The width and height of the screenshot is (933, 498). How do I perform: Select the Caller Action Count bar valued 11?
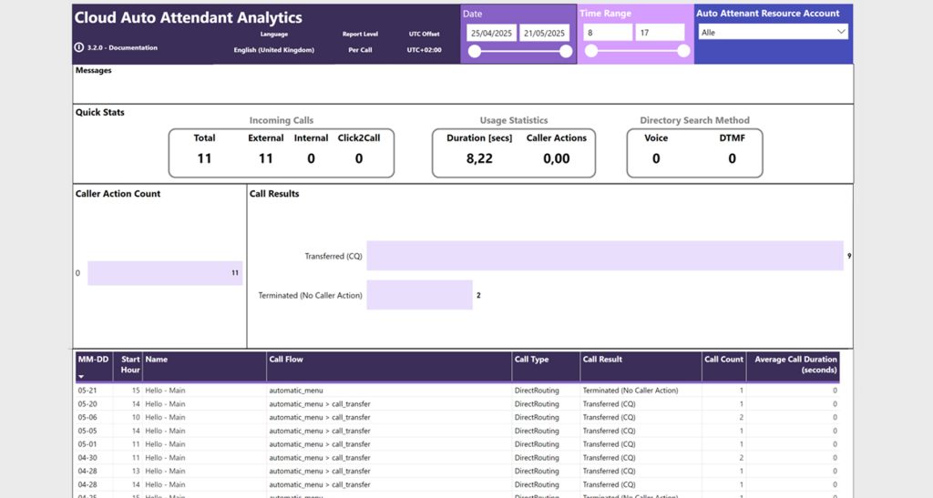coord(165,273)
